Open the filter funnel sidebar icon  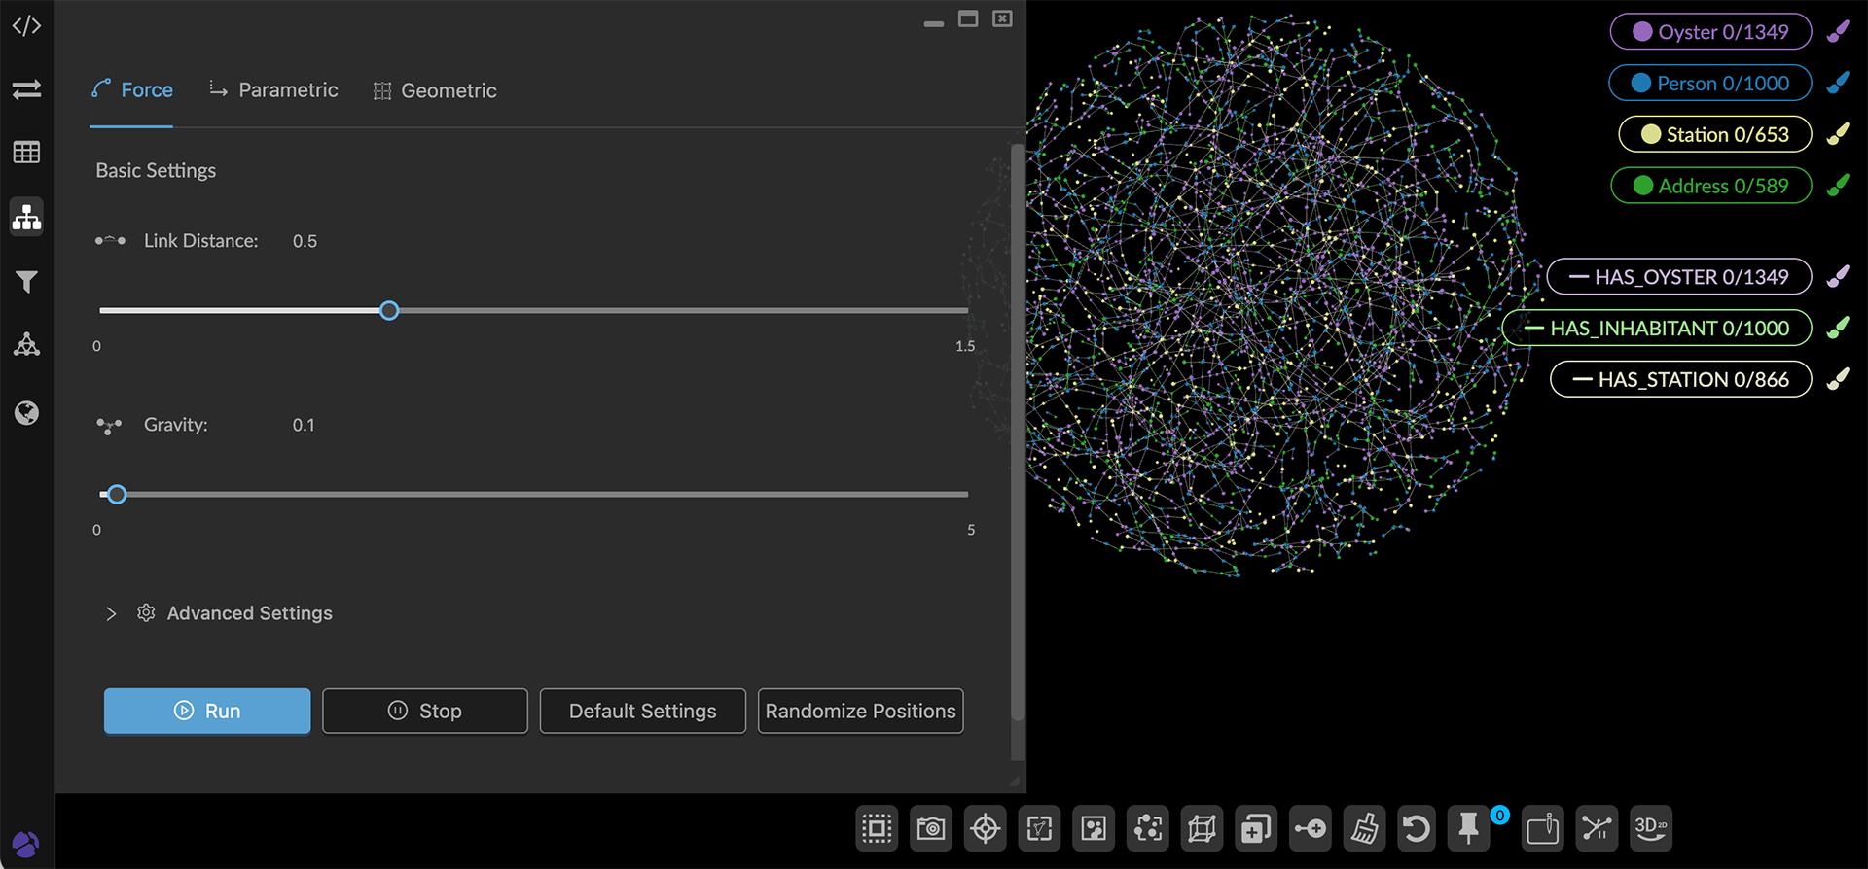click(26, 282)
